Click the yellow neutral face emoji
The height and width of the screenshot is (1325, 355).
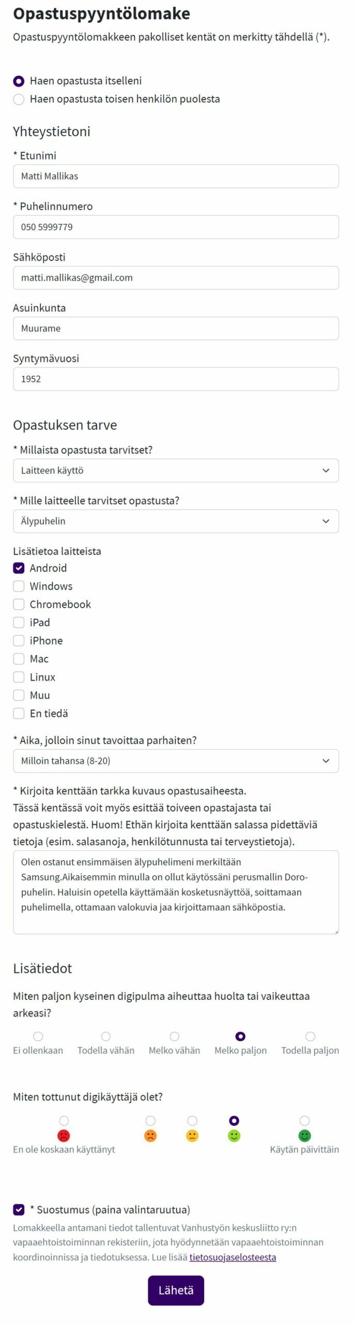(192, 1135)
